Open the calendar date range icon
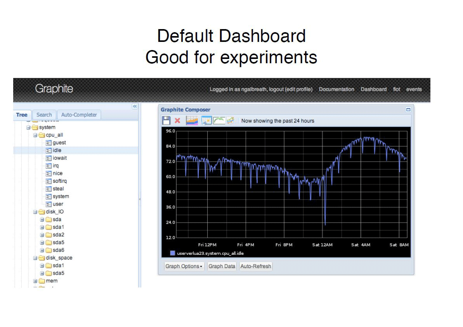 tap(206, 120)
